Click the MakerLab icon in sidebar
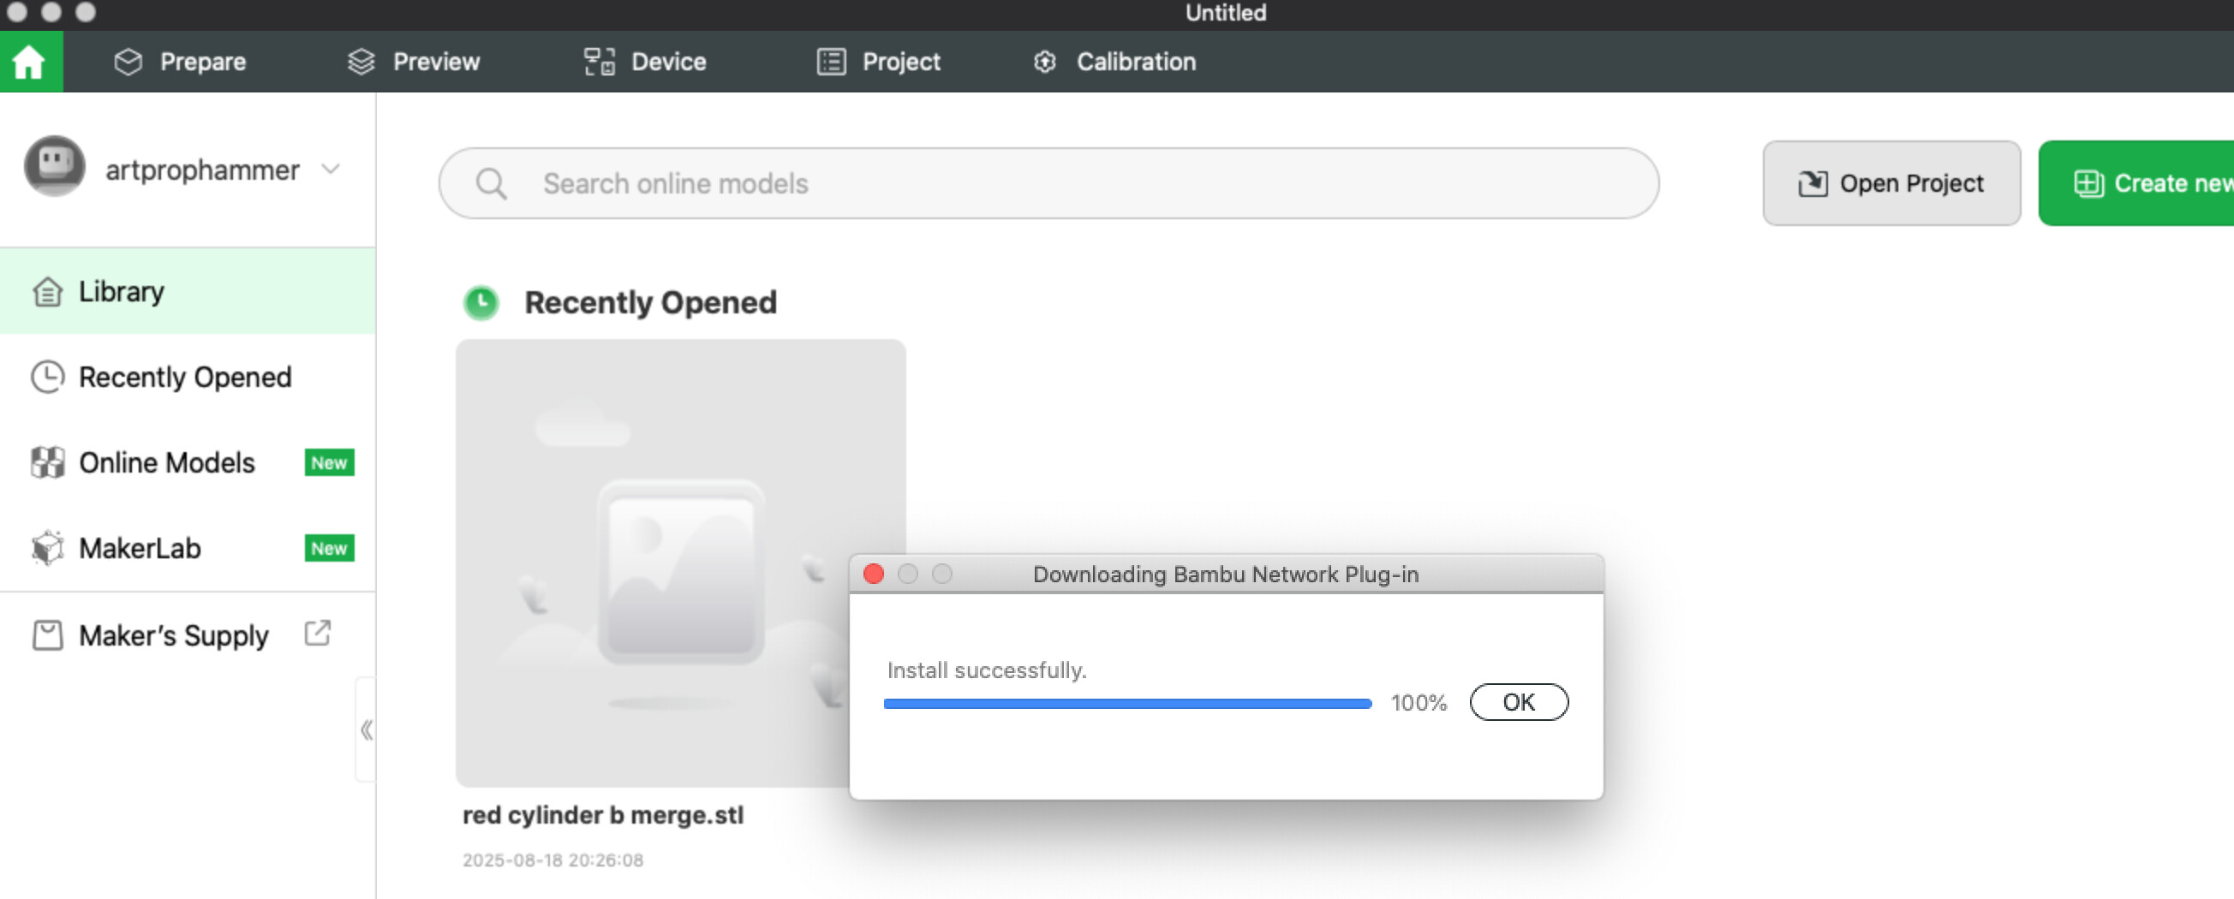The width and height of the screenshot is (2234, 899). (x=47, y=548)
